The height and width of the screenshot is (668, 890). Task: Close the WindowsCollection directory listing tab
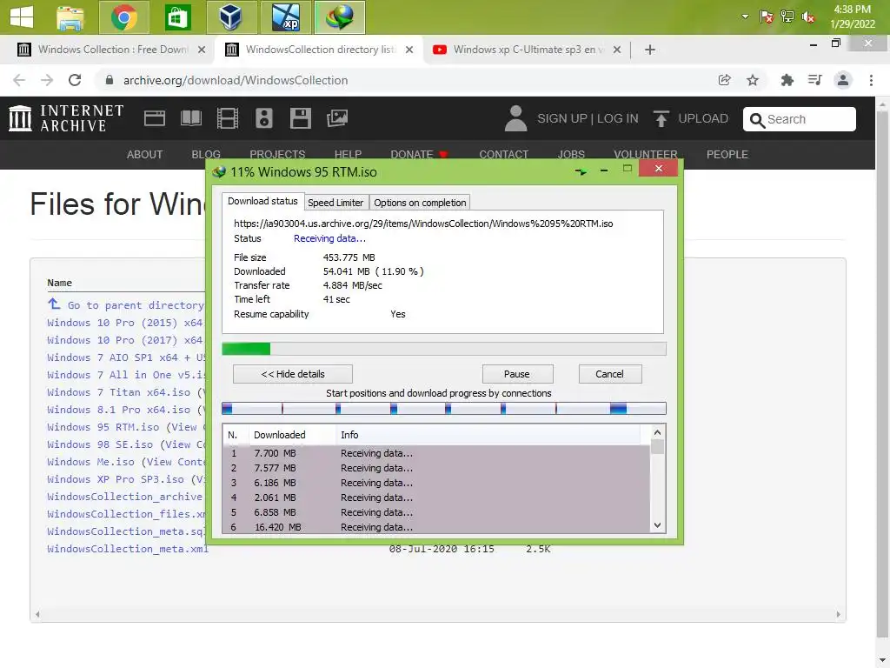[x=408, y=50]
